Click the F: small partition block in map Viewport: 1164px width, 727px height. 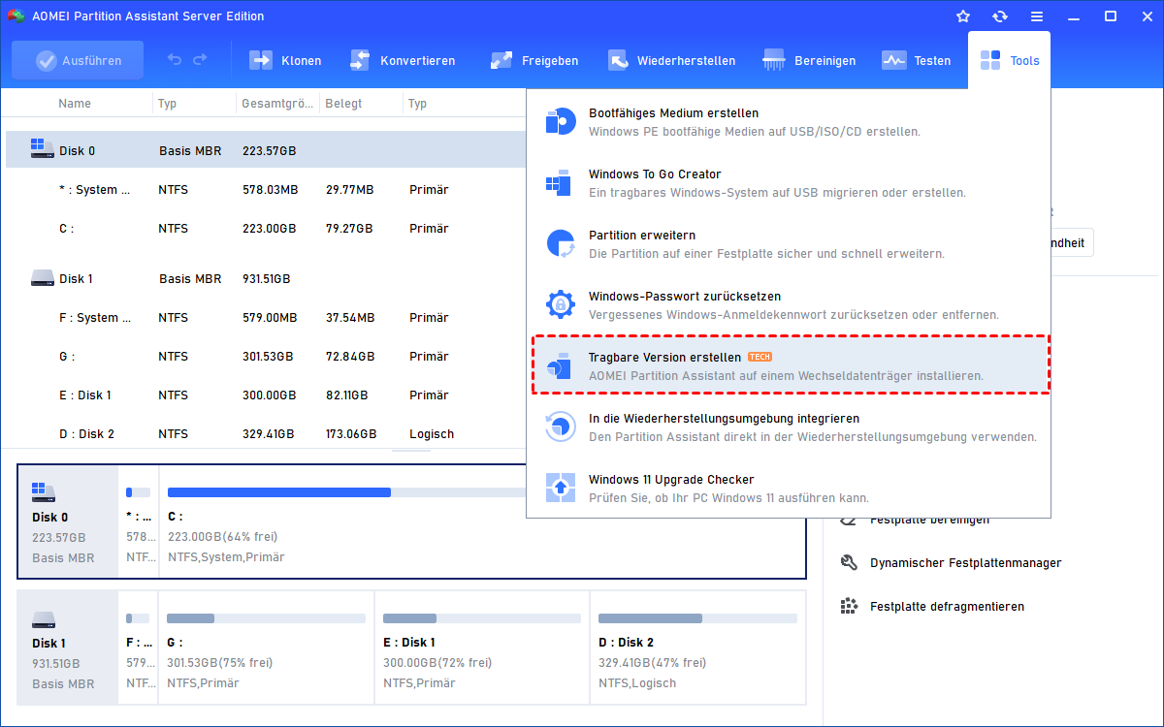click(x=138, y=648)
